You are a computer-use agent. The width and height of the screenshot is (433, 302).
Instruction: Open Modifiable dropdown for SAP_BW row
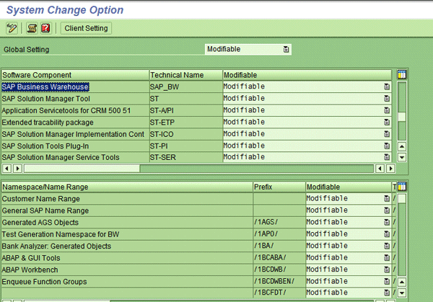tap(387, 86)
